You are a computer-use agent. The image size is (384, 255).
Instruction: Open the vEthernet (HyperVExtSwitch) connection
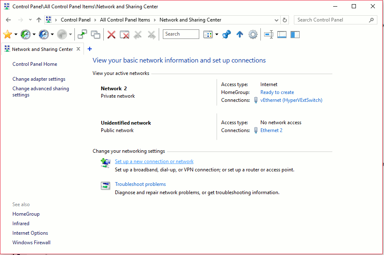click(291, 100)
